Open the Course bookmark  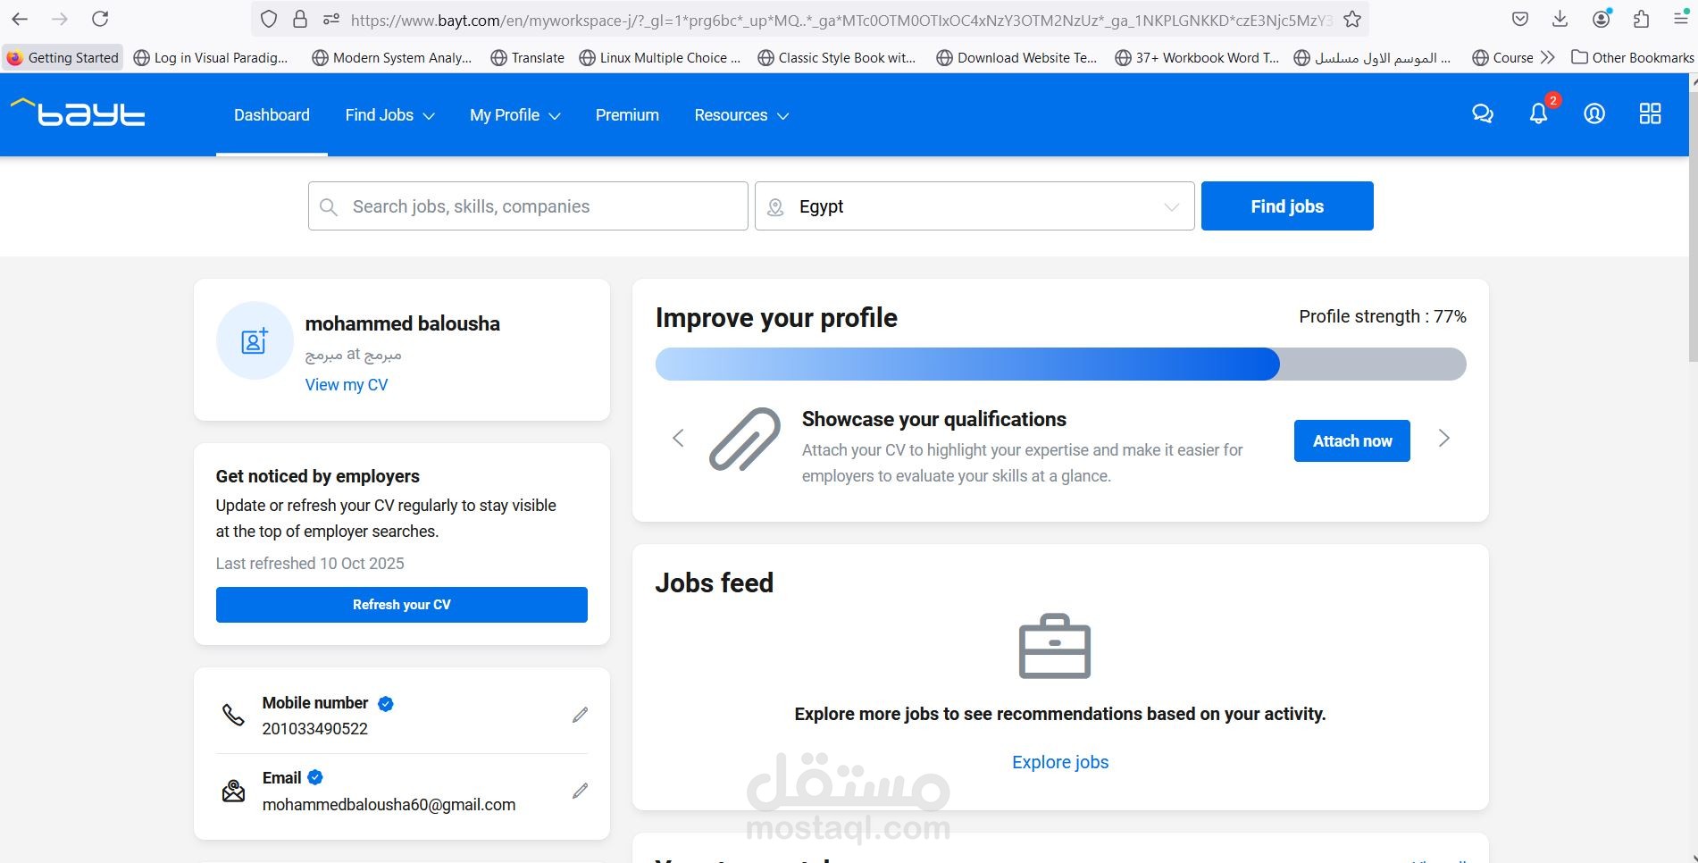click(1502, 57)
